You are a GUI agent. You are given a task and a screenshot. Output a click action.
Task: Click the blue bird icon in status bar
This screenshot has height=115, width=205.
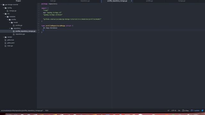click(202, 111)
